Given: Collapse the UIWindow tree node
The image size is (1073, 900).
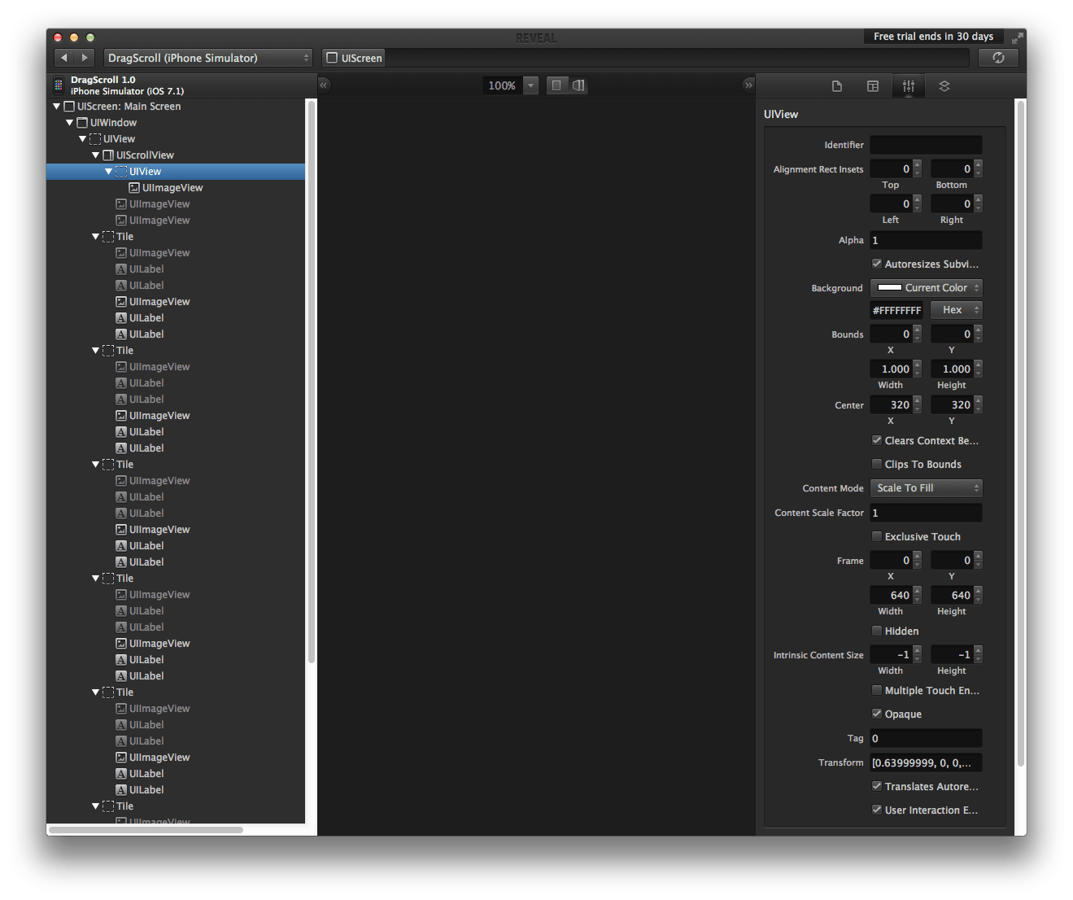Looking at the screenshot, I should pos(69,123).
